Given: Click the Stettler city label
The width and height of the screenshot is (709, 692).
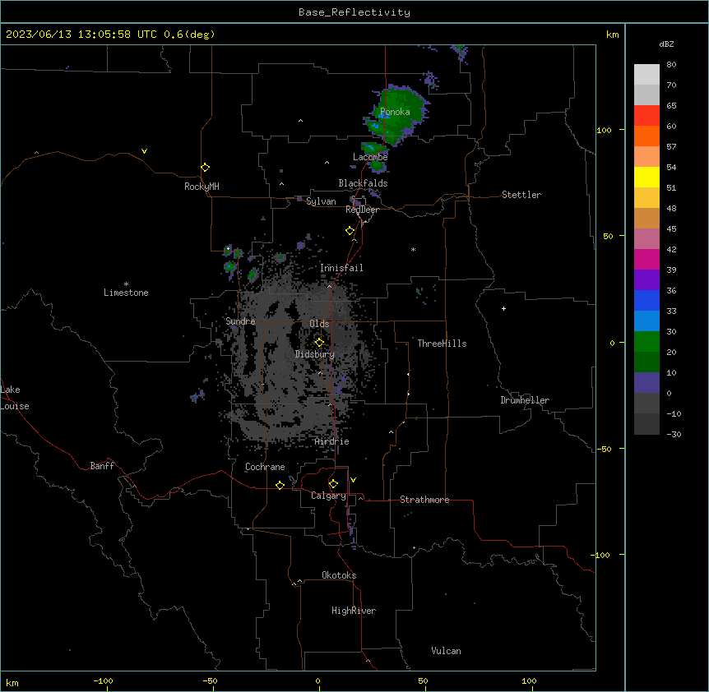Looking at the screenshot, I should point(521,195).
